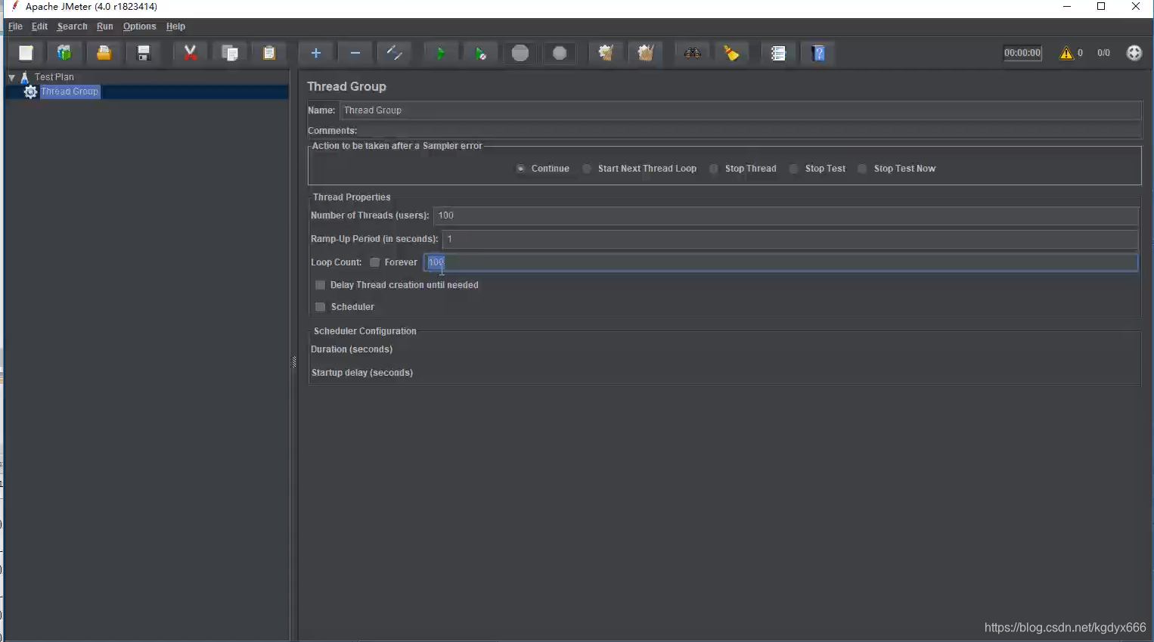Image resolution: width=1154 pixels, height=642 pixels.
Task: Click the Clear All brooms icon
Action: pos(645,53)
